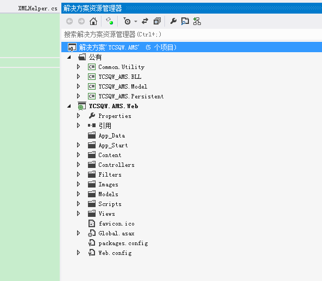This screenshot has height=281, width=322.
Task: Expand the Properties node
Action: [x=78, y=116]
